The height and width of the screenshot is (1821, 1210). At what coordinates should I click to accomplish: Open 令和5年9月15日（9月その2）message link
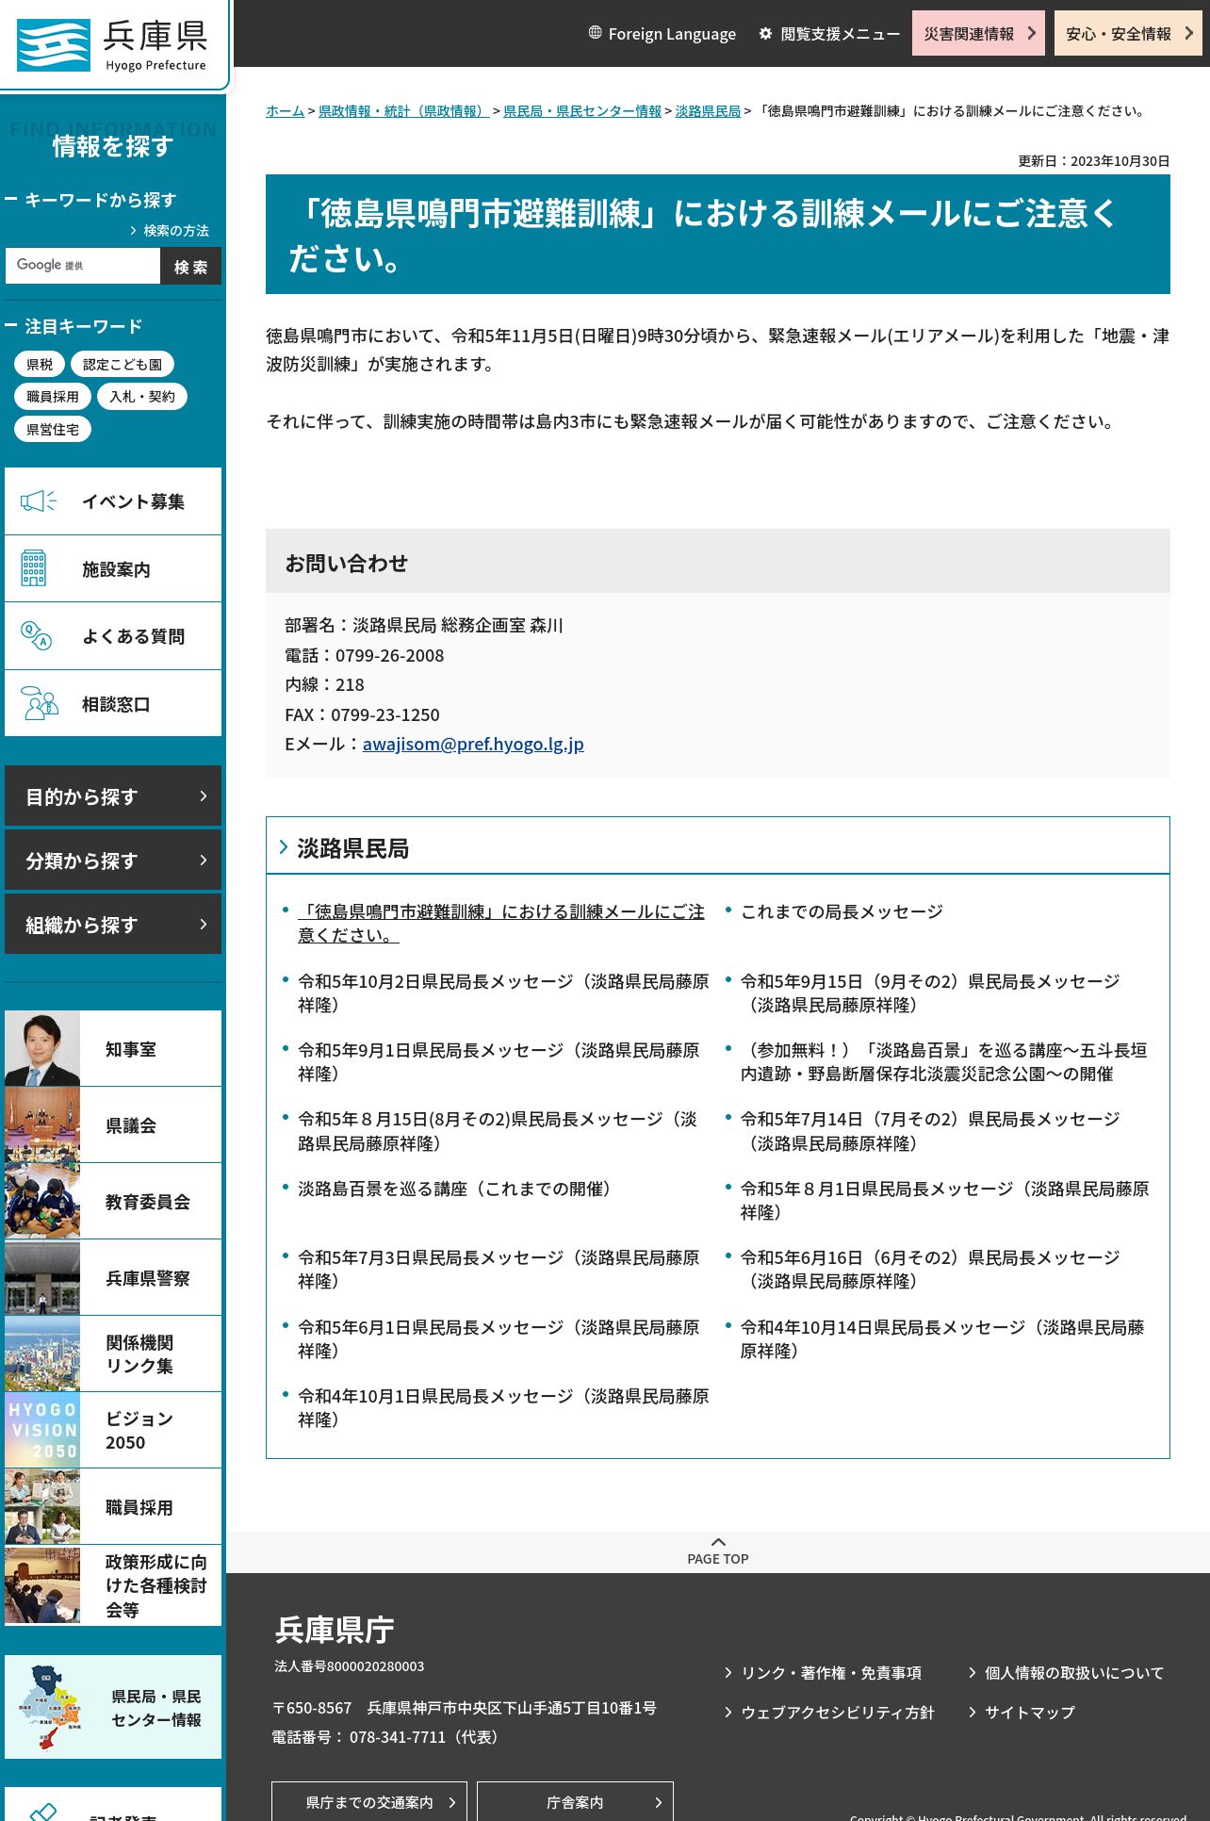pyautogui.click(x=930, y=993)
